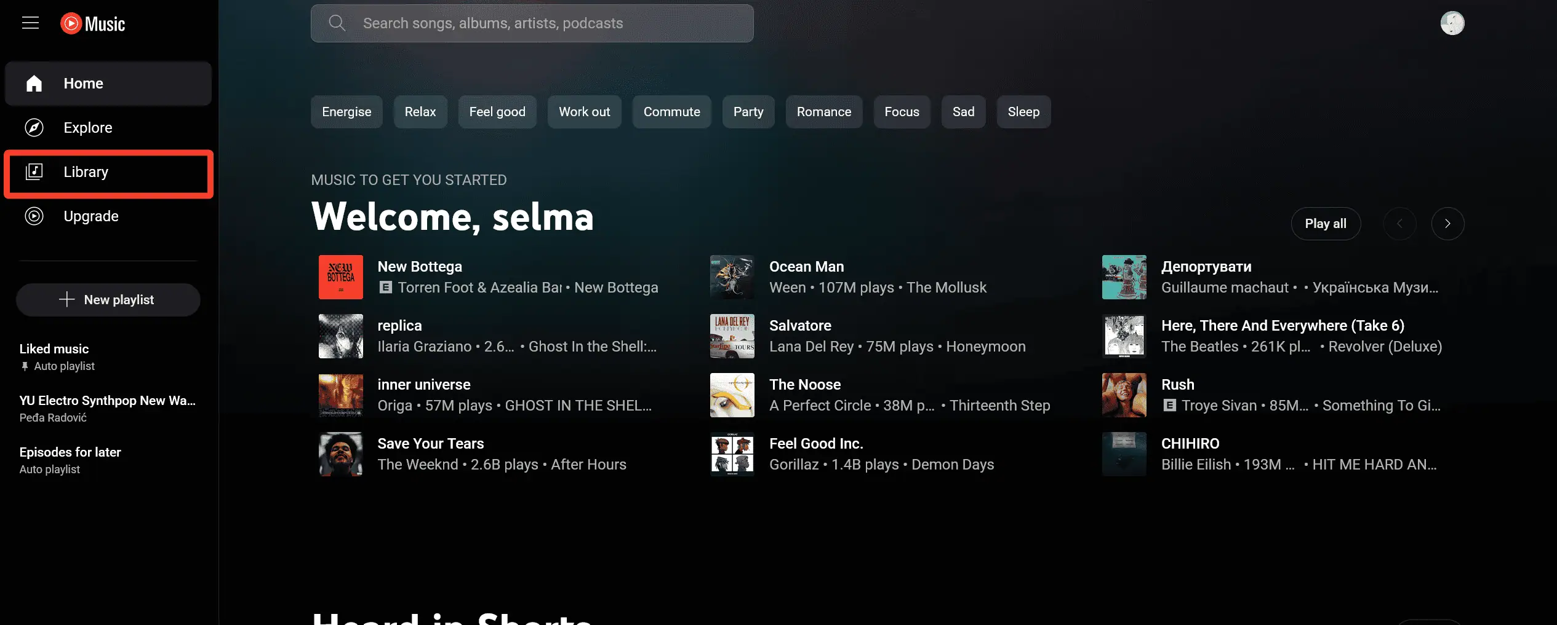
Task: Select the Energise mood chip
Action: tap(346, 112)
